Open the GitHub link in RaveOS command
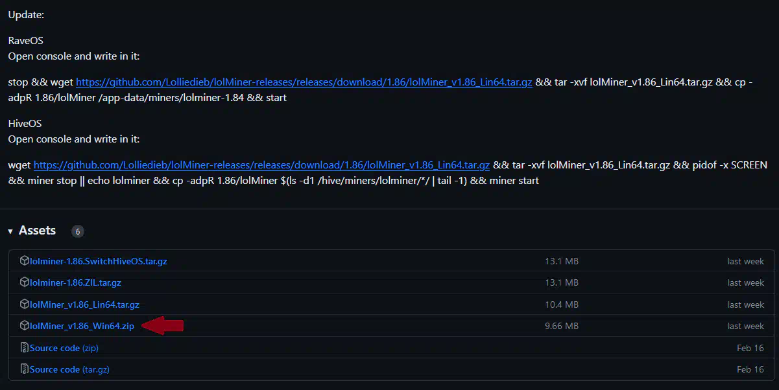Image resolution: width=779 pixels, height=390 pixels. (x=304, y=82)
